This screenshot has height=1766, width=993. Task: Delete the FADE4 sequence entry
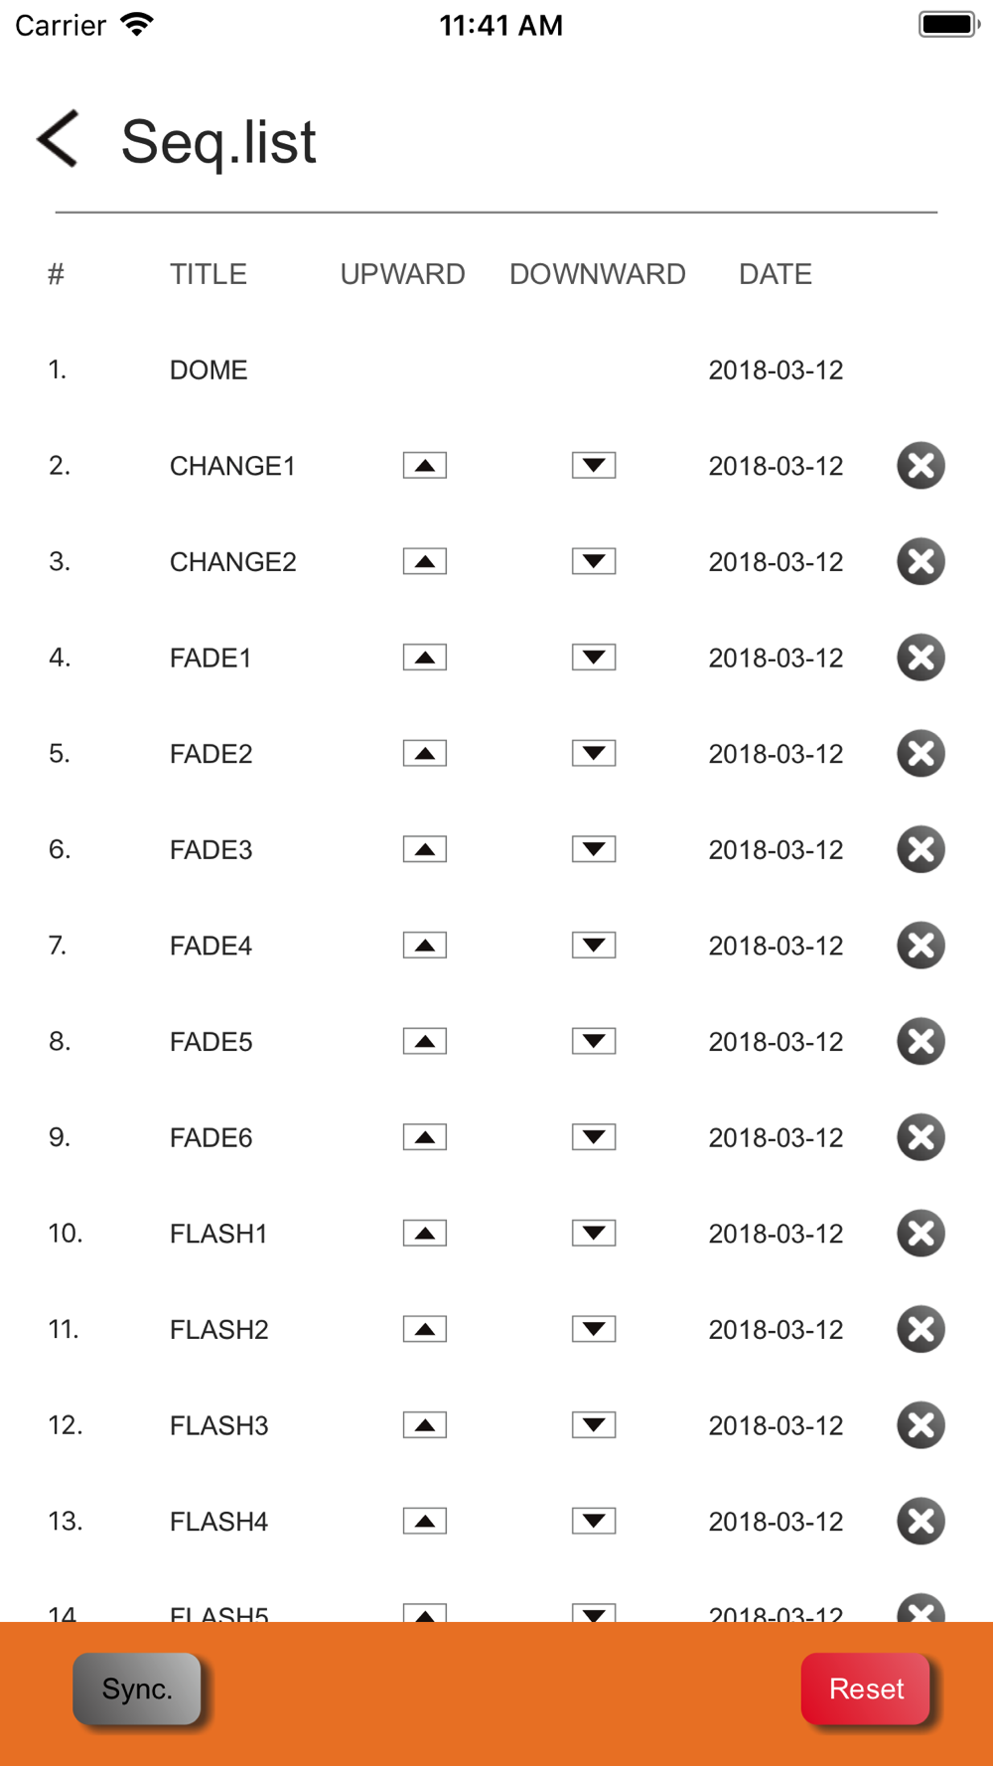pos(921,946)
